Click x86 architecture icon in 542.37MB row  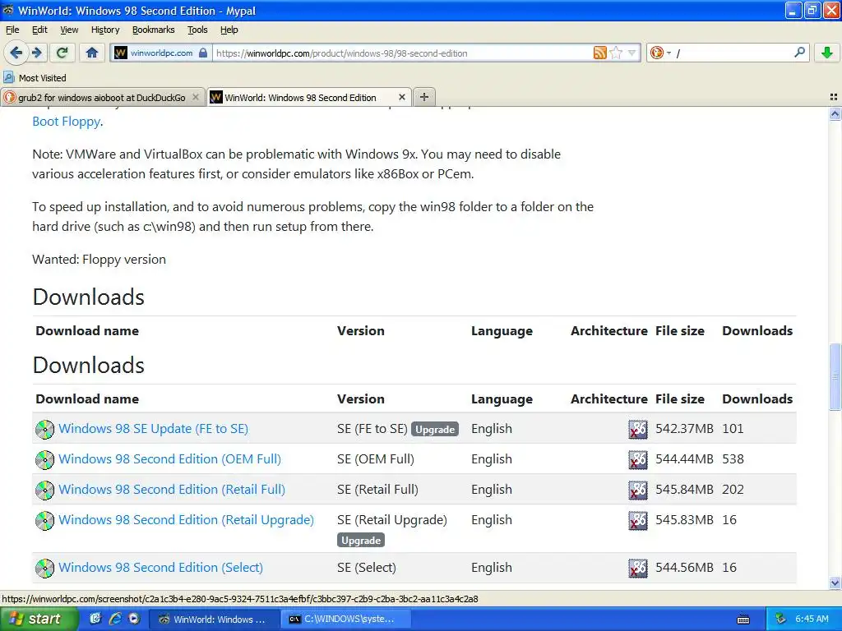pos(638,429)
